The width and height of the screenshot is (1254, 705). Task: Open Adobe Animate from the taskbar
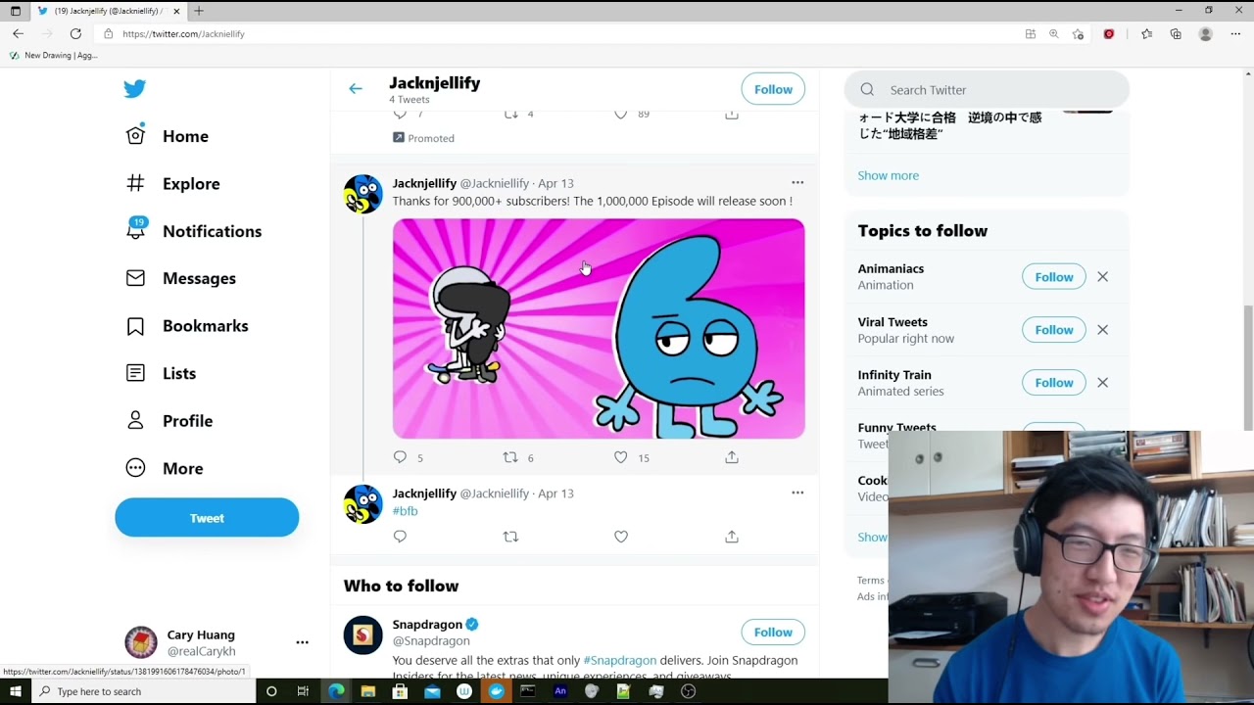560,691
